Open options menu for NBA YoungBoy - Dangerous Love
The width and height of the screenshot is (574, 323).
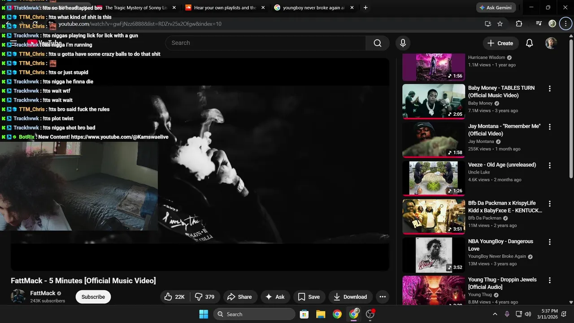[550, 242]
